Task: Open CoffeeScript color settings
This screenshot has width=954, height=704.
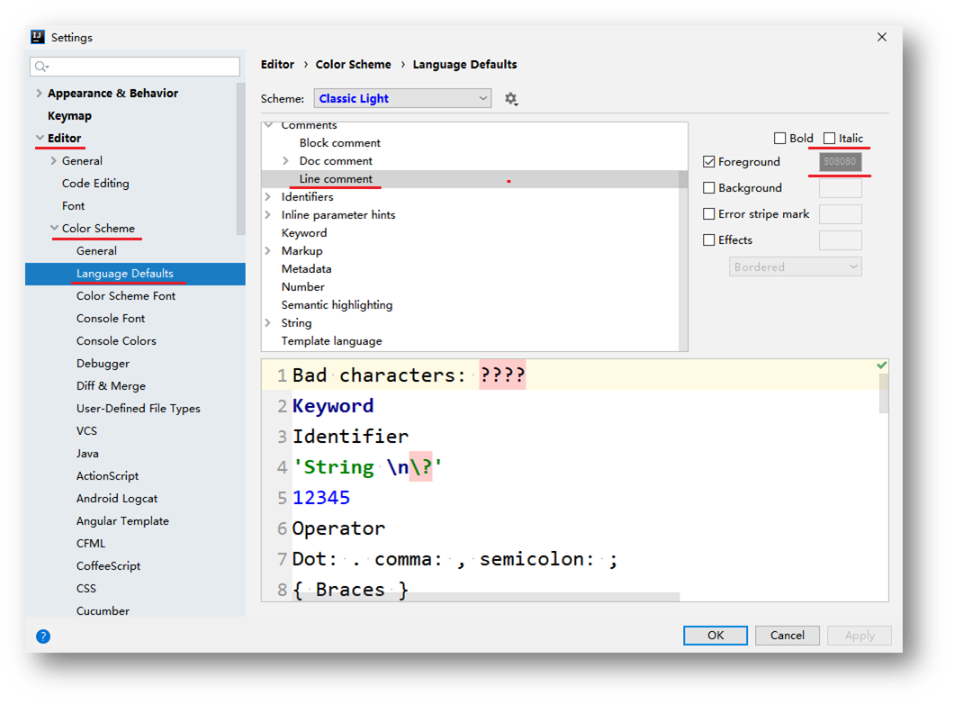Action: (x=108, y=566)
